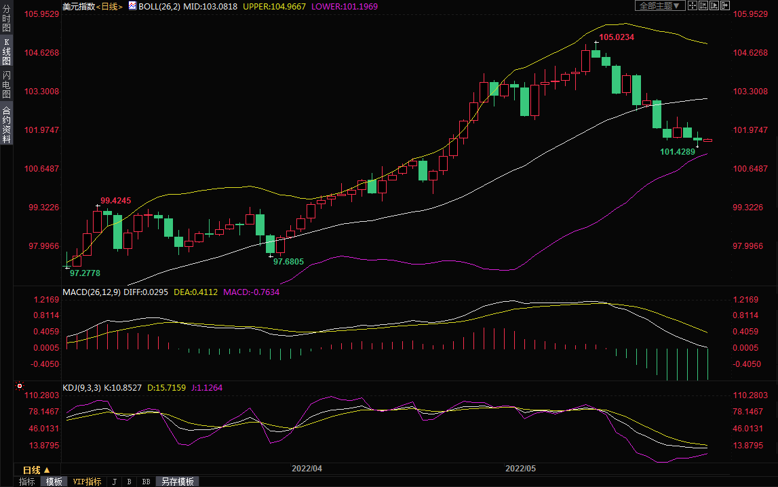This screenshot has height=487, width=778.
Task: Open the 合约资料 side tab
Action: point(6,125)
